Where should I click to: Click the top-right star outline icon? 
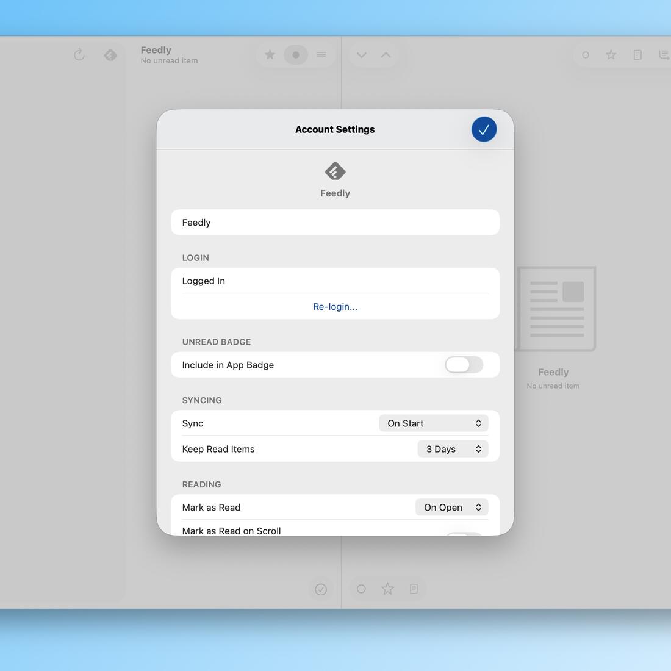click(x=611, y=55)
